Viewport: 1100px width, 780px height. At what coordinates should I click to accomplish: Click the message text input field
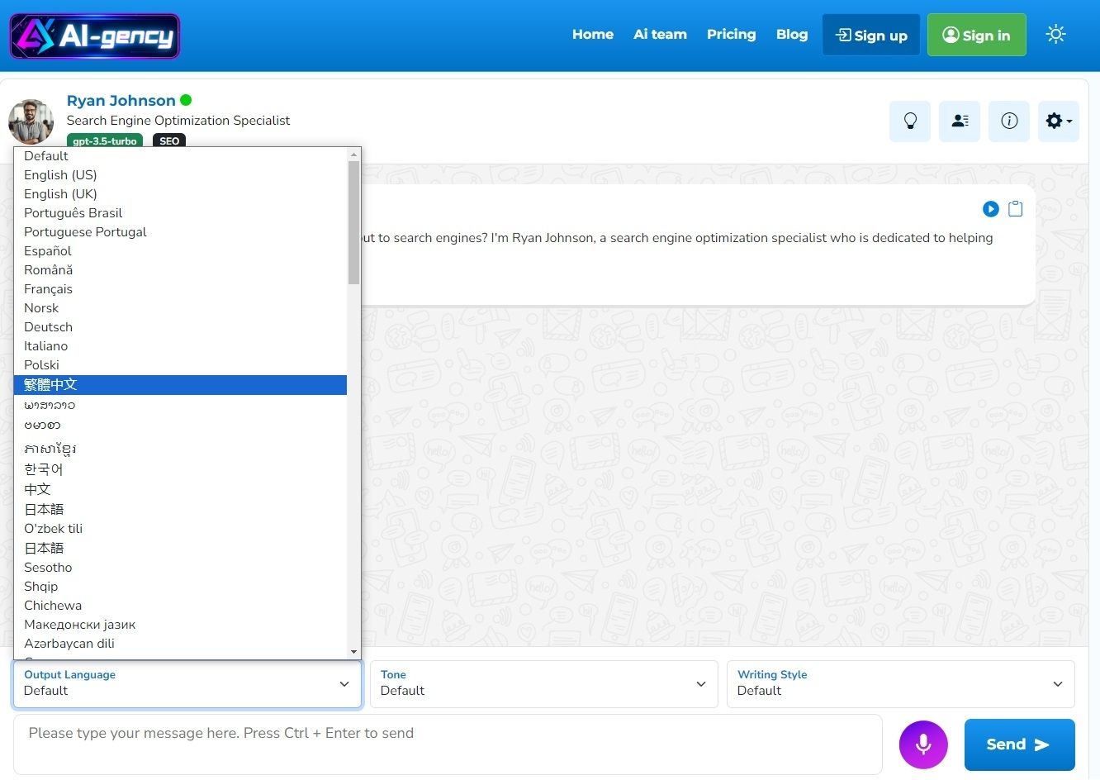click(x=447, y=744)
